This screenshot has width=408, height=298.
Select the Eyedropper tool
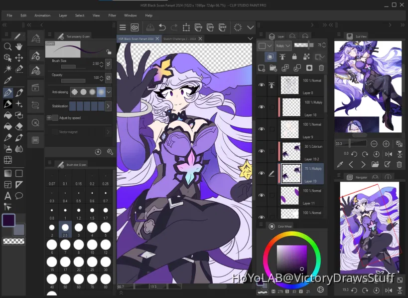click(x=7, y=80)
